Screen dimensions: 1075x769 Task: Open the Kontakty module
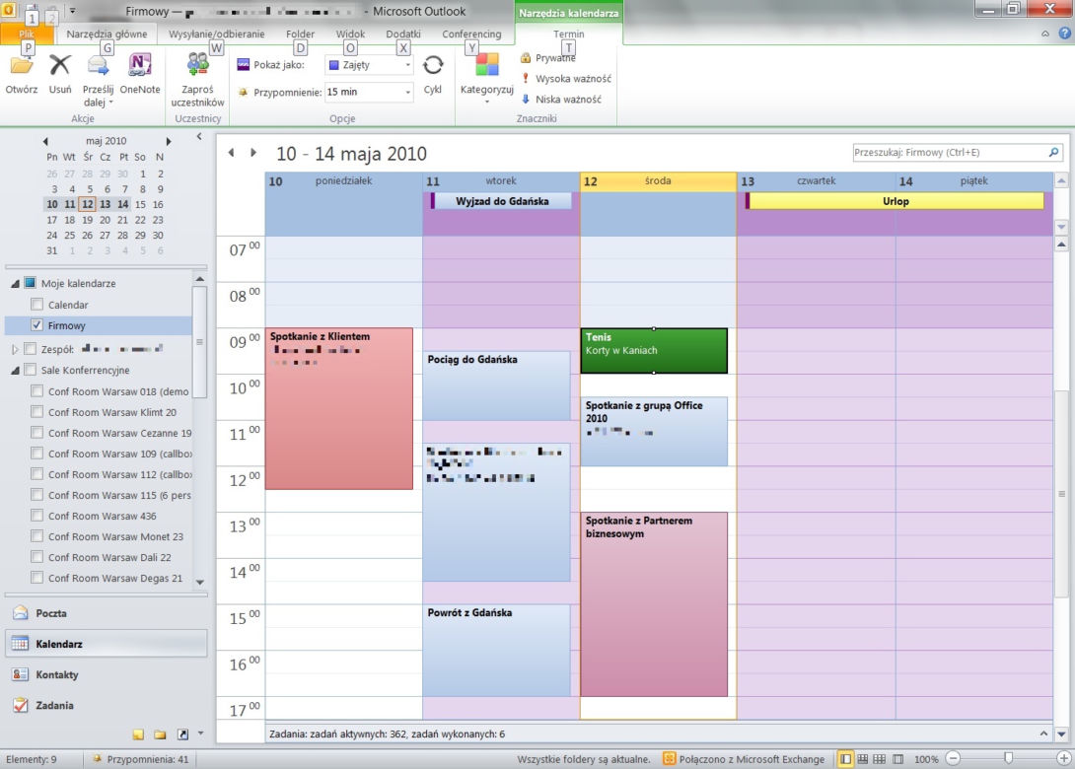(x=107, y=674)
